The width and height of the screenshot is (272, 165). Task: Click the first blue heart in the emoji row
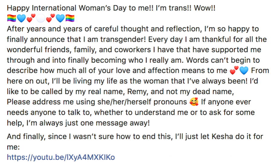(21, 18)
